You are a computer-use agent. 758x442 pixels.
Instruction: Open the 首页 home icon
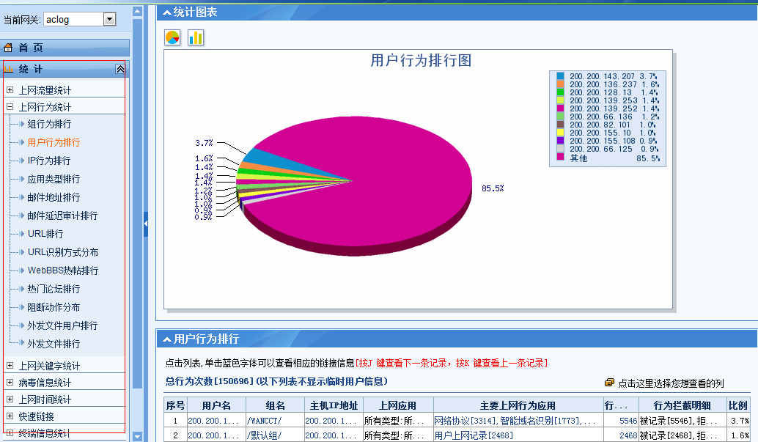(8, 48)
